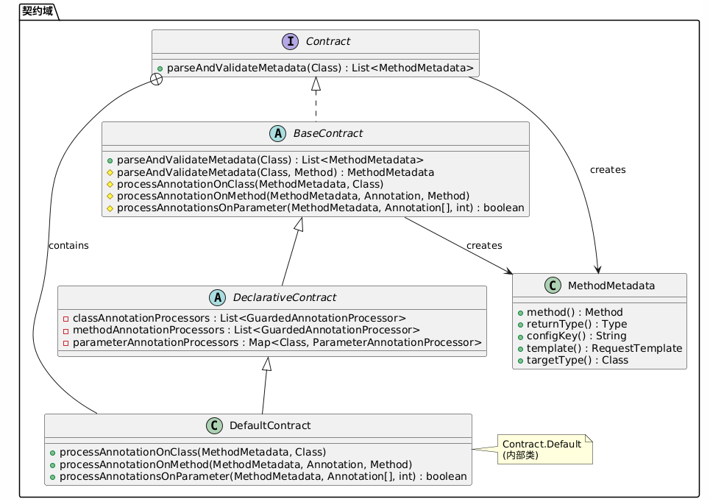Select the 契约域 package tab label
The height and width of the screenshot is (499, 710).
click(38, 11)
